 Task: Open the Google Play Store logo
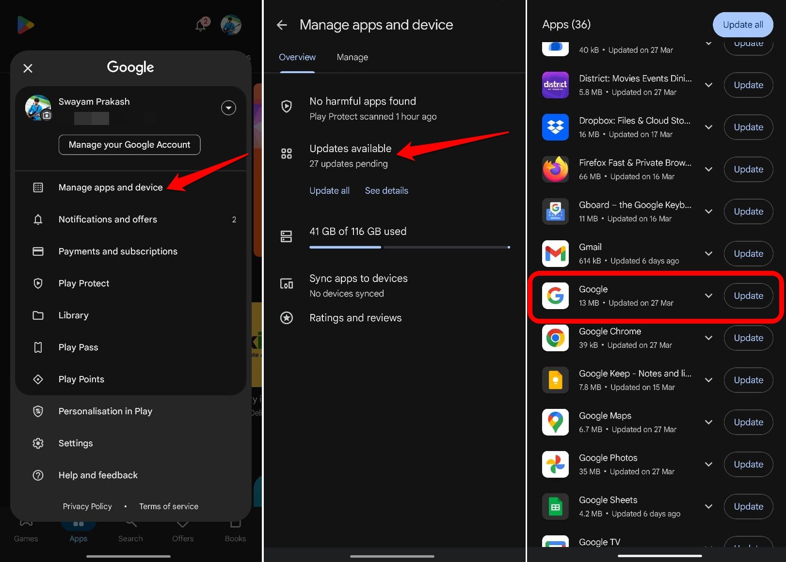pyautogui.click(x=25, y=25)
